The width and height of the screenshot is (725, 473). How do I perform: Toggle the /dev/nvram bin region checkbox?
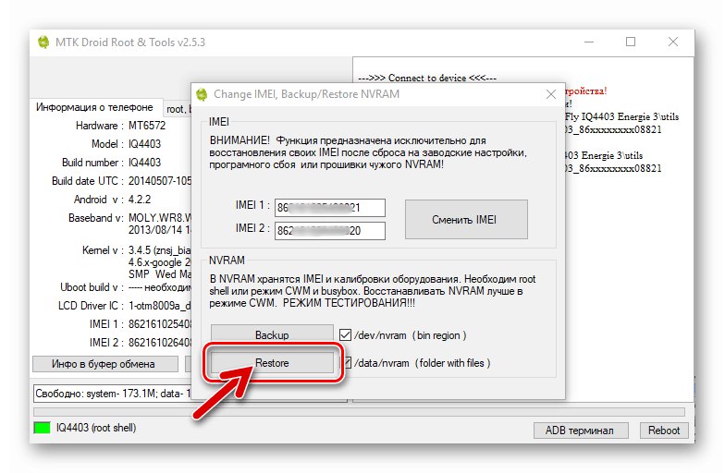point(346,334)
